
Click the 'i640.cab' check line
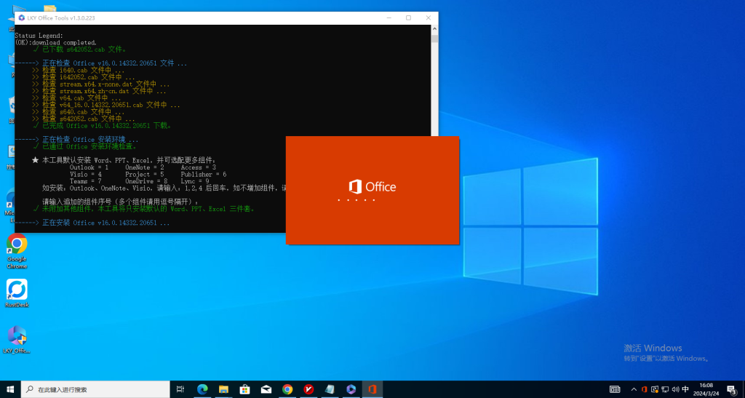(79, 70)
